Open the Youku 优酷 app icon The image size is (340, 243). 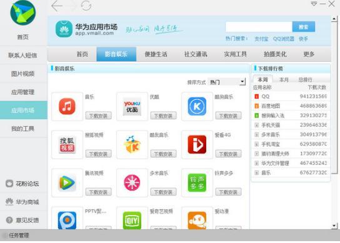132,106
